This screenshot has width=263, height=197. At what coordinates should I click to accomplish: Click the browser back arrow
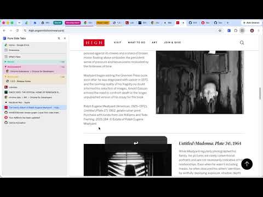[4, 31]
